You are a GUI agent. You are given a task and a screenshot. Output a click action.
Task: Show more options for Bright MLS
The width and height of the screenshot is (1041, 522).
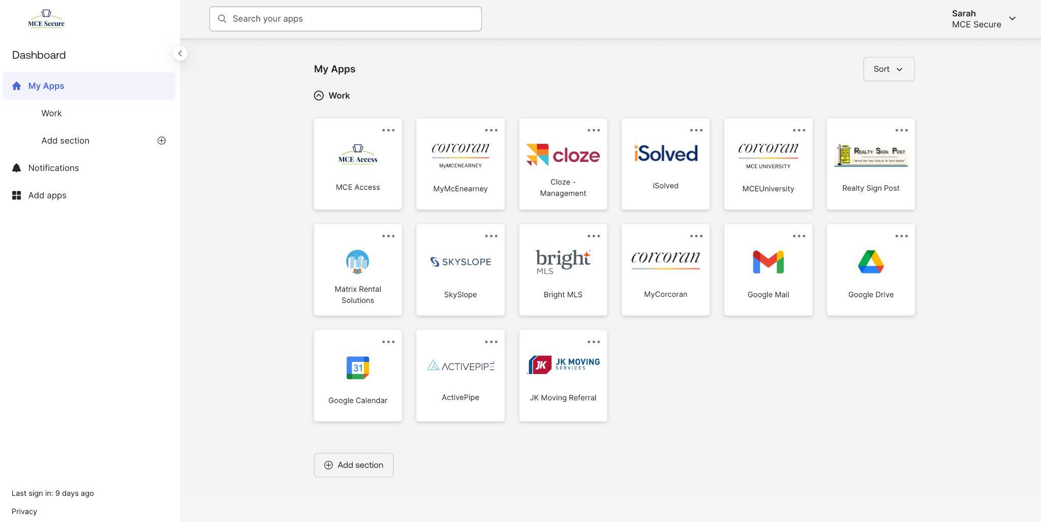(594, 236)
